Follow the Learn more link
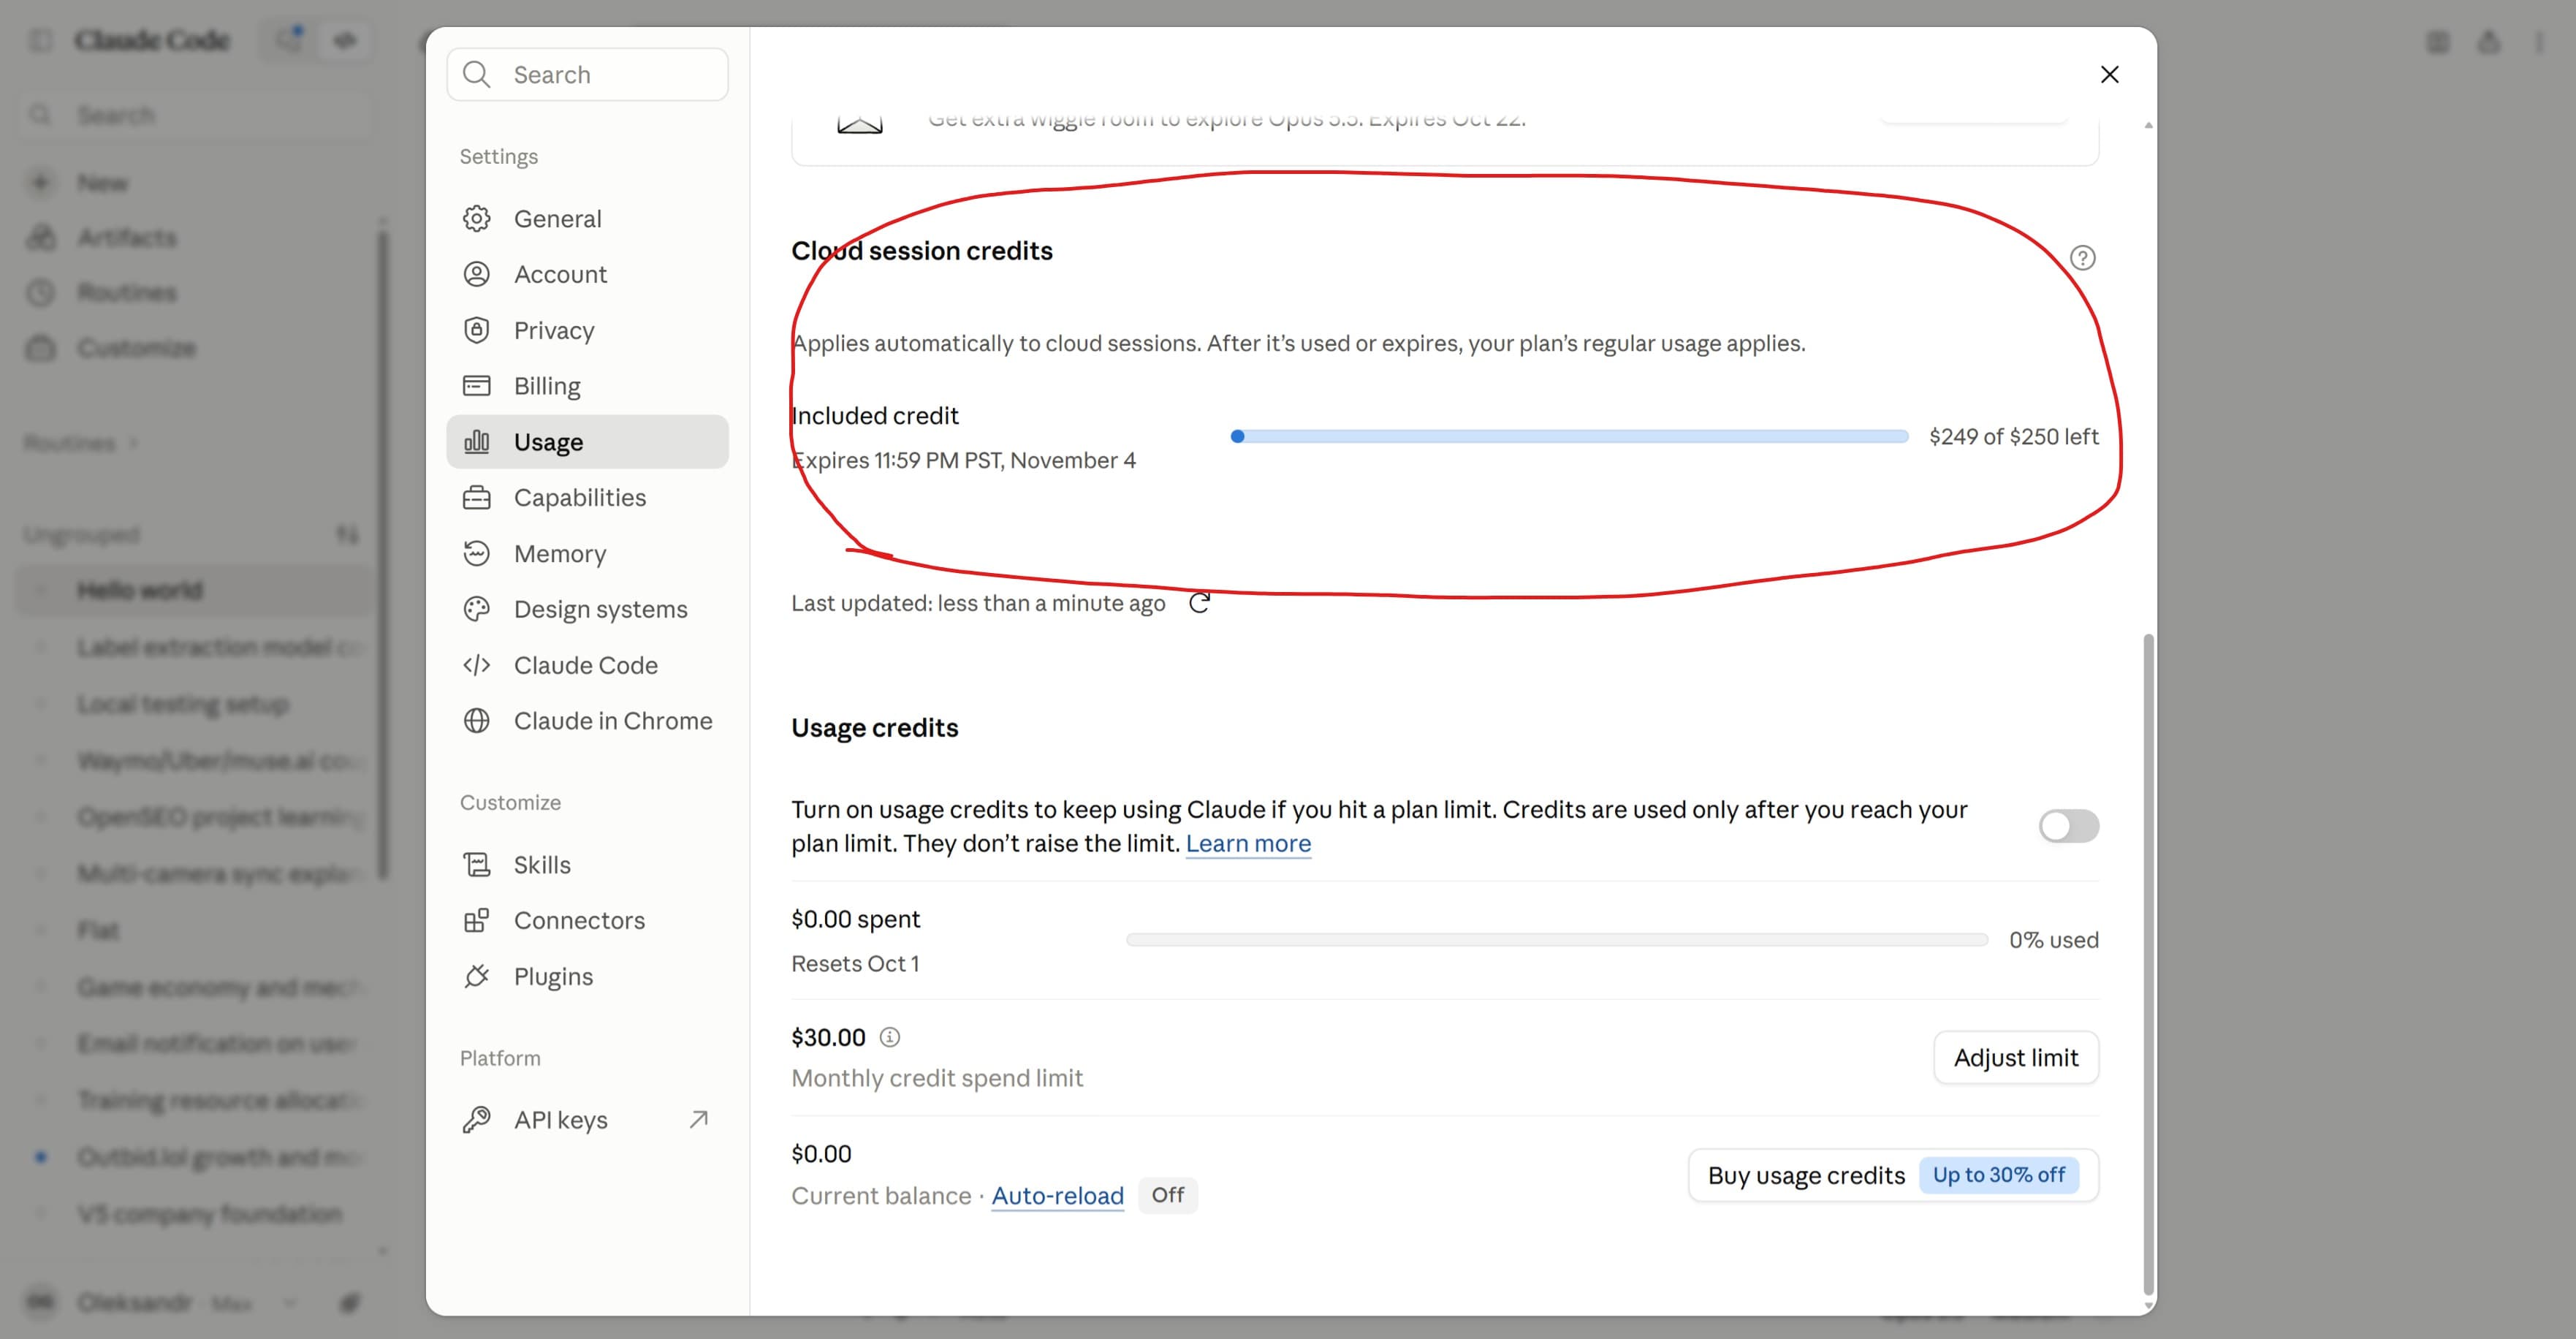This screenshot has height=1339, width=2576. coord(1248,843)
